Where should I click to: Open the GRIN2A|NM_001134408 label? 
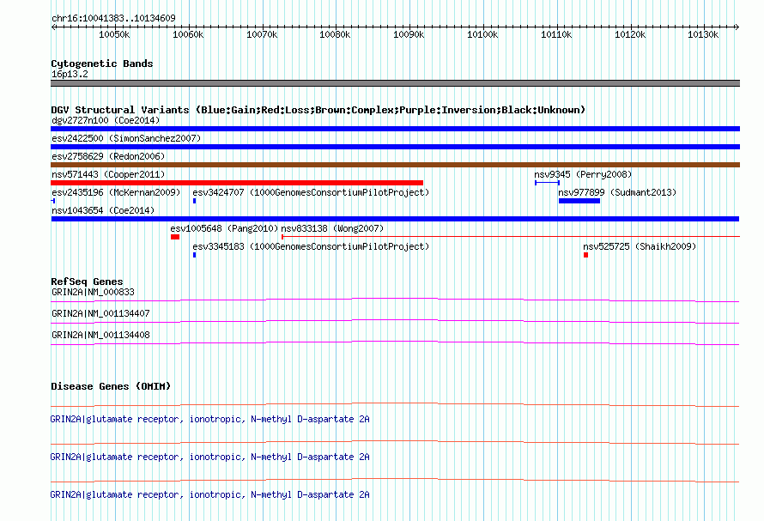pyautogui.click(x=100, y=335)
